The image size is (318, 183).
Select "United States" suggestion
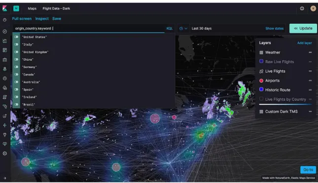point(94,37)
